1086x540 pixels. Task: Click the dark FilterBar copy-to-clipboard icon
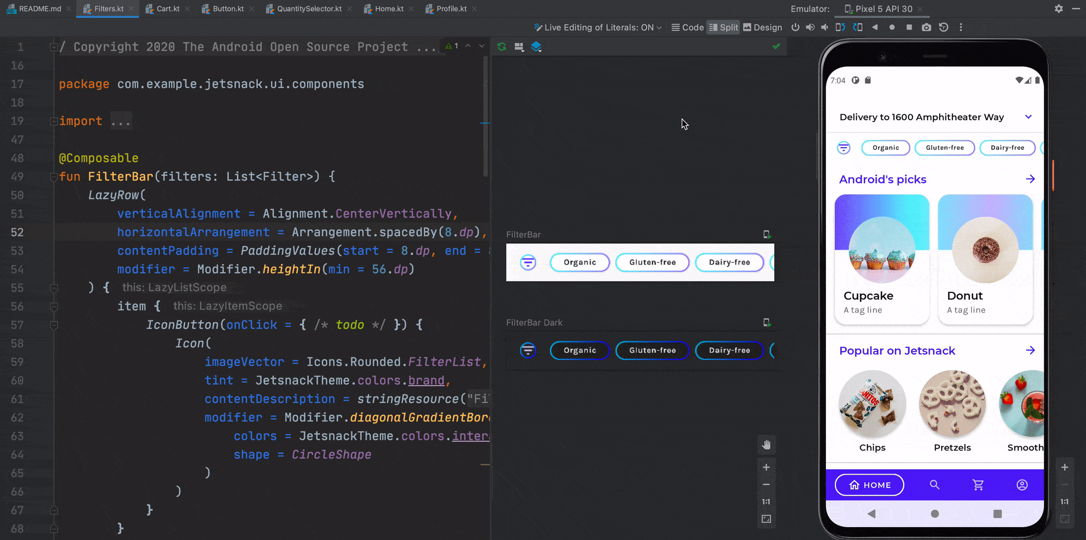767,322
